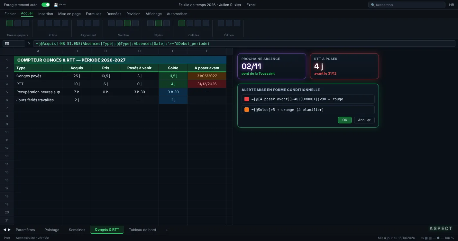Click the highlighted button in Styles group
The height and width of the screenshot is (241, 458).
[x=159, y=23]
